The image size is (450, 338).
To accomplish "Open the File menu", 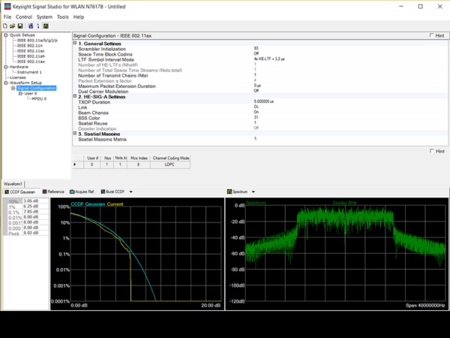I will coord(7,17).
